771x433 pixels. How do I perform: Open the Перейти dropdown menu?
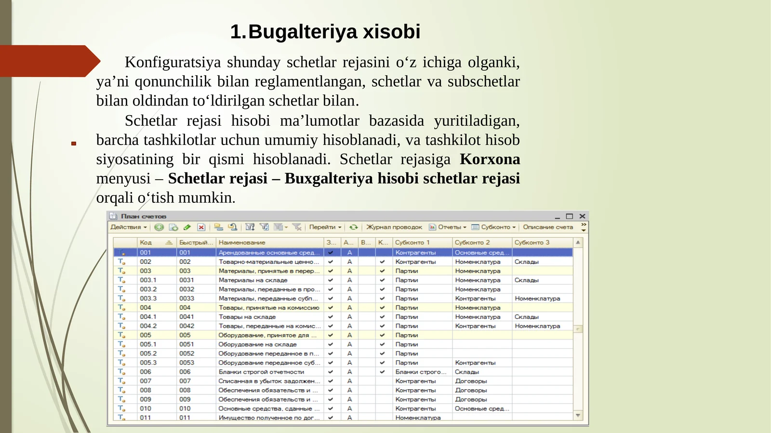point(325,227)
